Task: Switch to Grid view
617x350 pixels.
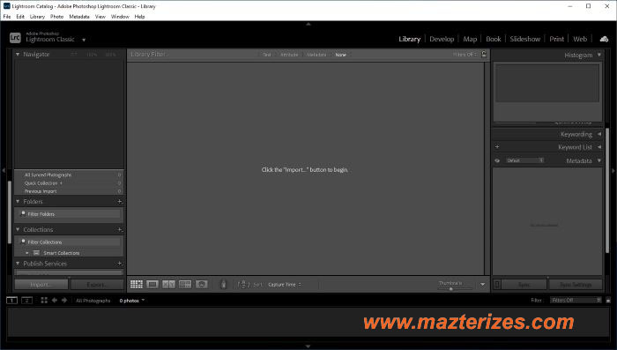Action: 137,284
